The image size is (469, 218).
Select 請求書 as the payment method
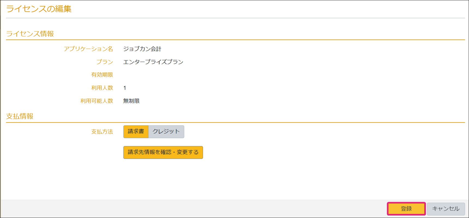(x=136, y=132)
